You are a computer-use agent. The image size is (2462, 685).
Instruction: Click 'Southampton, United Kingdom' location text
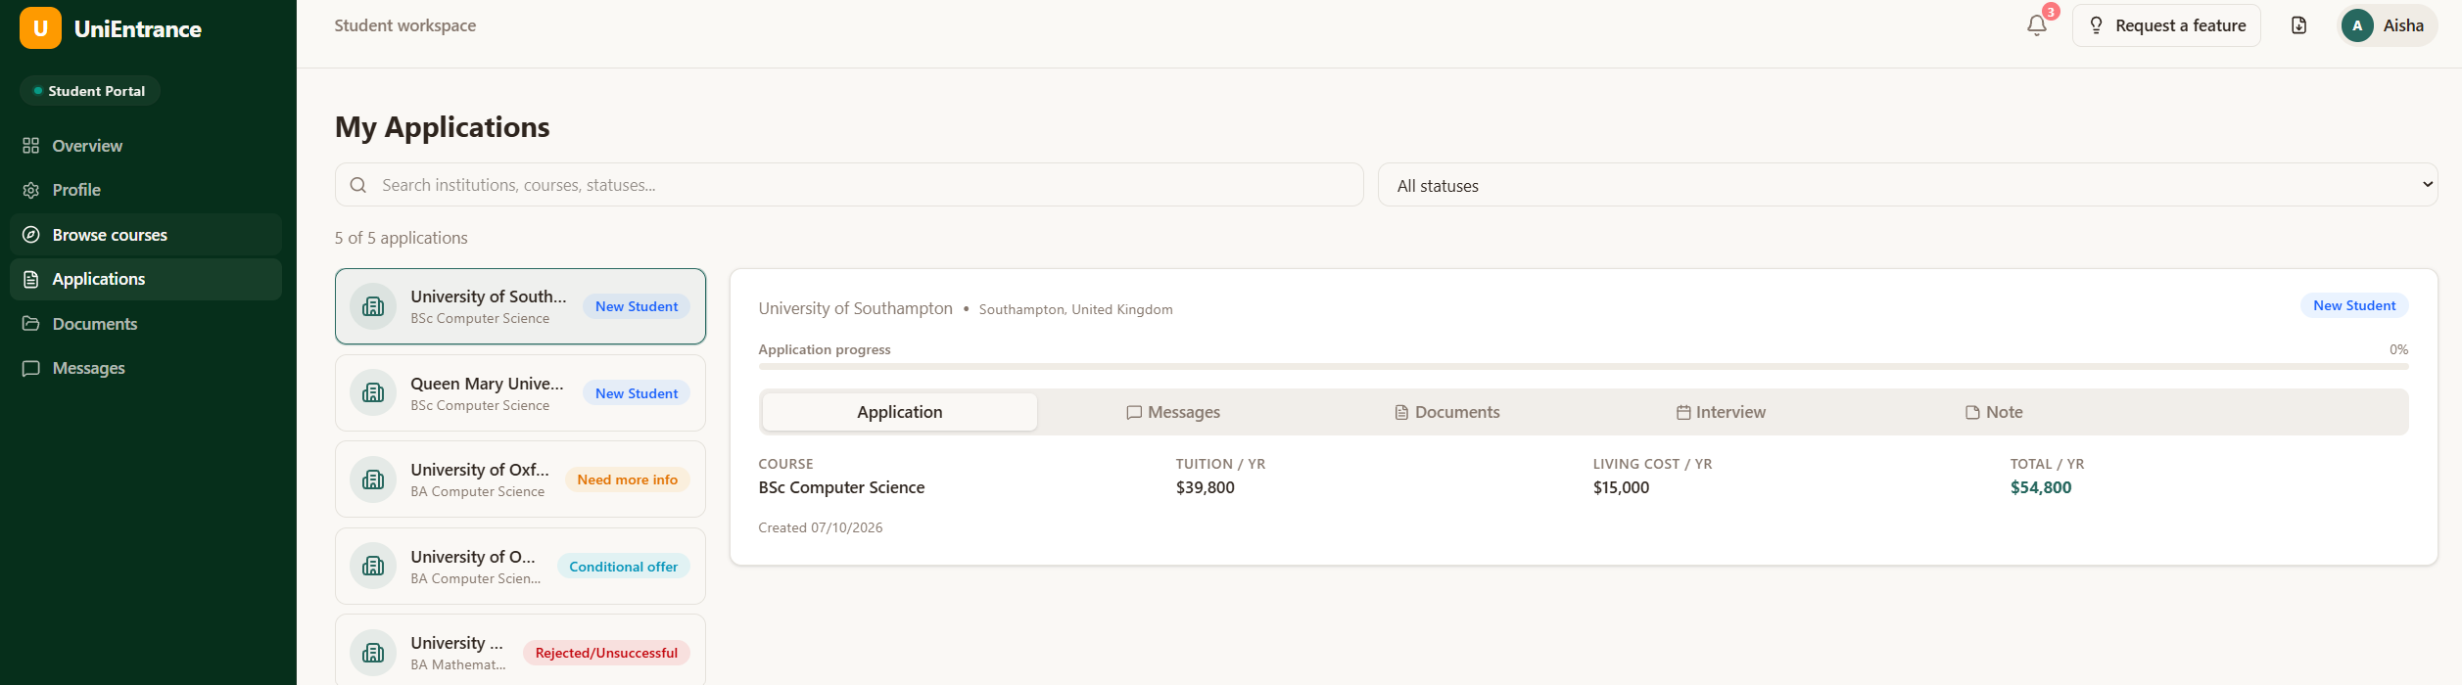(1075, 309)
